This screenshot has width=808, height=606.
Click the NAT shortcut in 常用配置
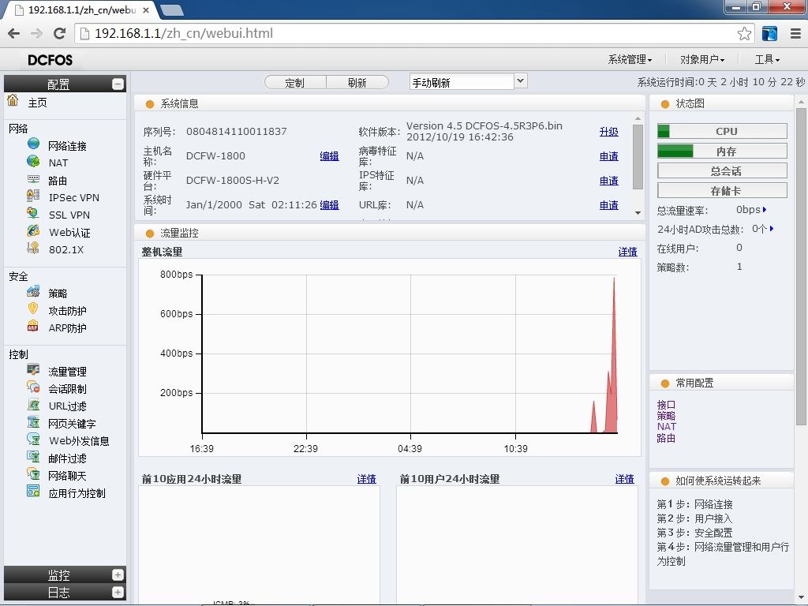[x=666, y=427]
